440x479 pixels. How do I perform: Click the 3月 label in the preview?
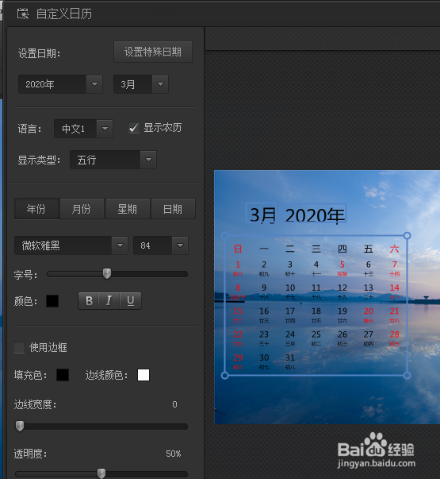[x=263, y=214]
